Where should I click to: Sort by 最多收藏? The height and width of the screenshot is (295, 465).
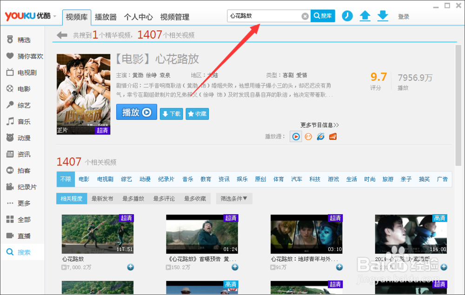coord(195,198)
